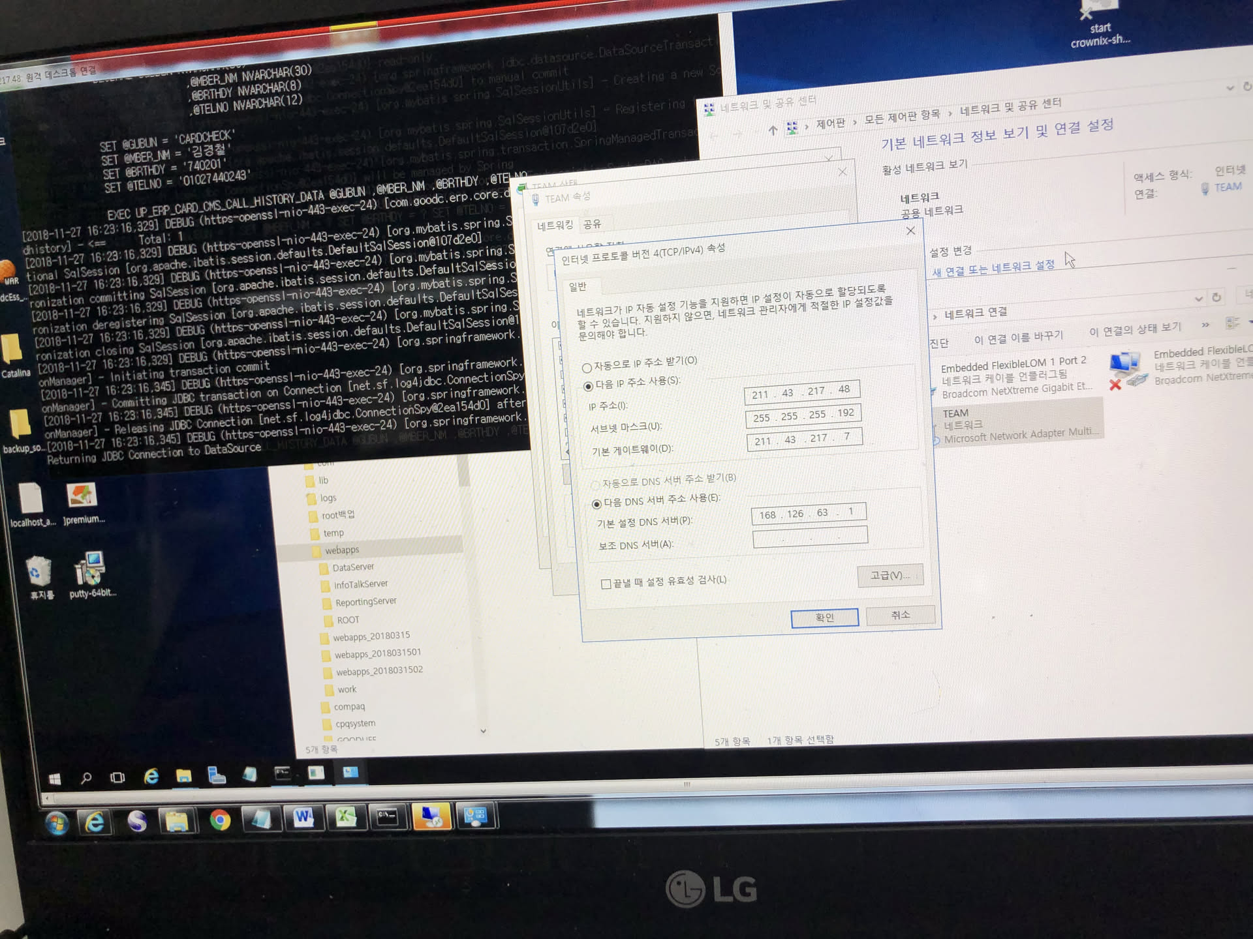This screenshot has width=1253, height=939.
Task: Open 새 연결 또는 네트워크 설정 link
Action: tap(993, 268)
